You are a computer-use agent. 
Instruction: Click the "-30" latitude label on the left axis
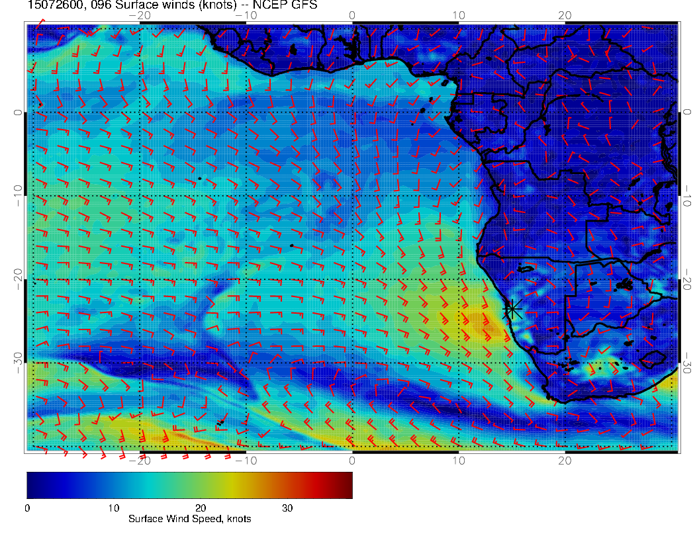pyautogui.click(x=18, y=363)
